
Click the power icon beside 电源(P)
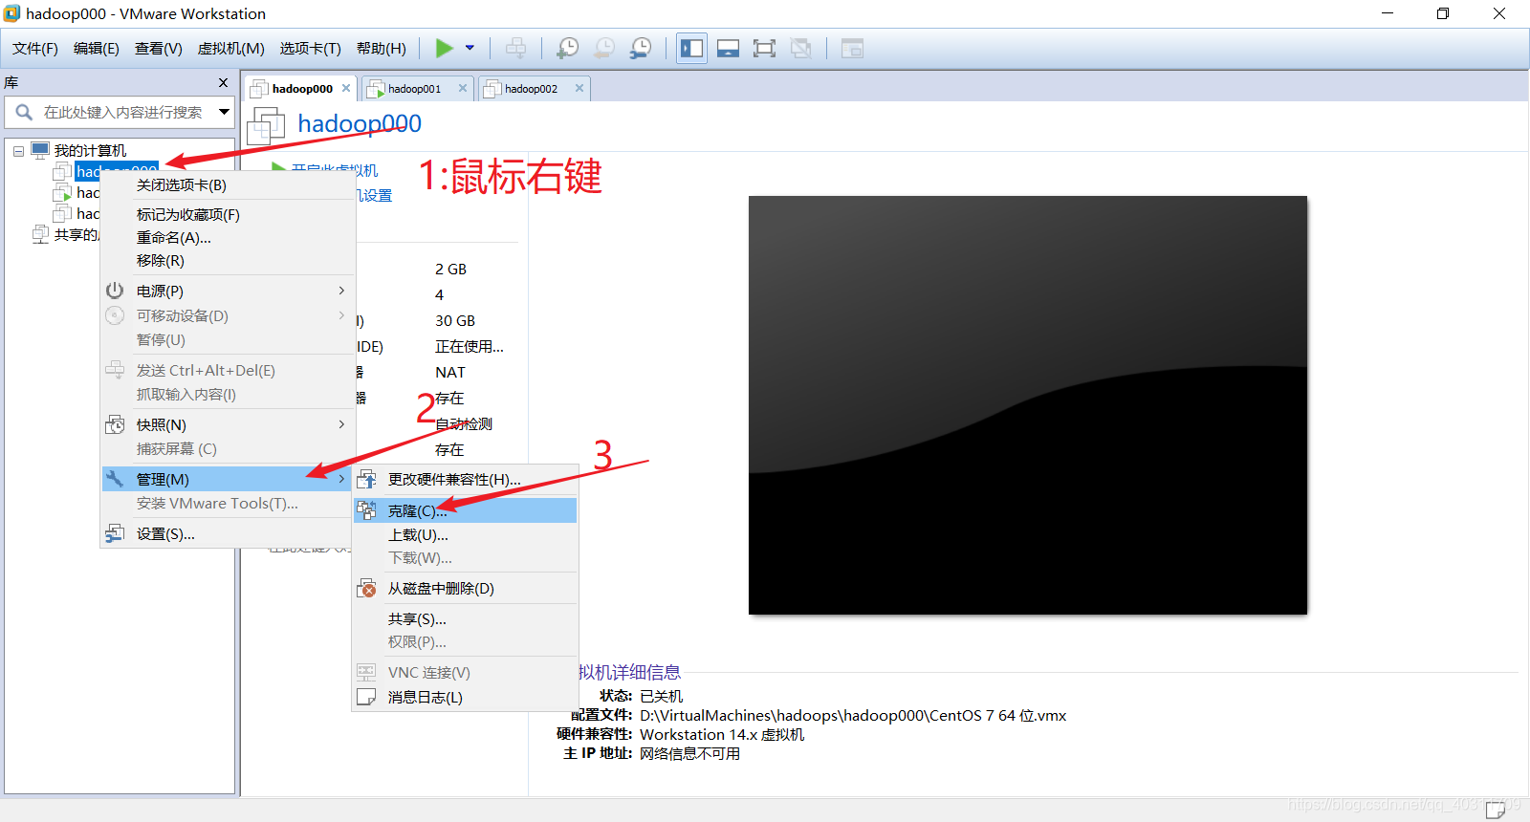pyautogui.click(x=115, y=291)
